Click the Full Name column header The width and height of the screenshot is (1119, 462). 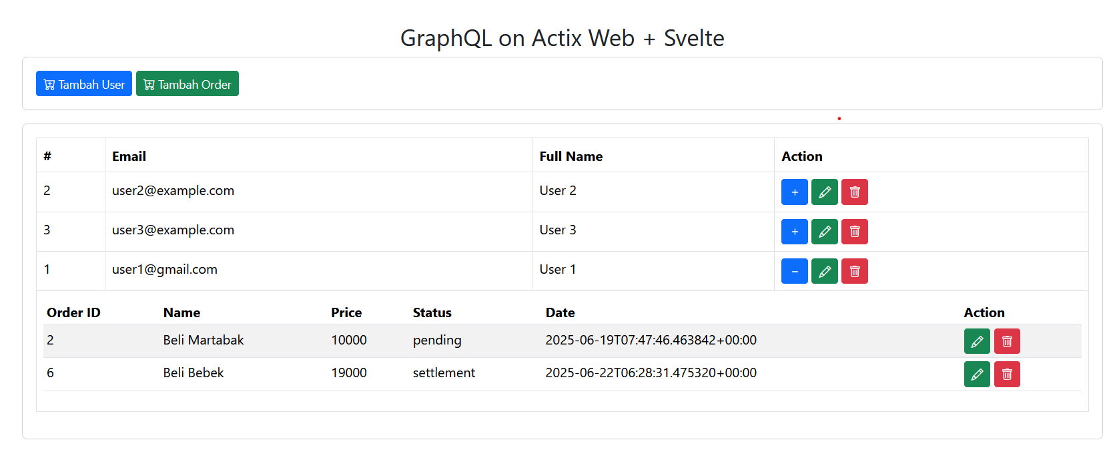tap(571, 156)
